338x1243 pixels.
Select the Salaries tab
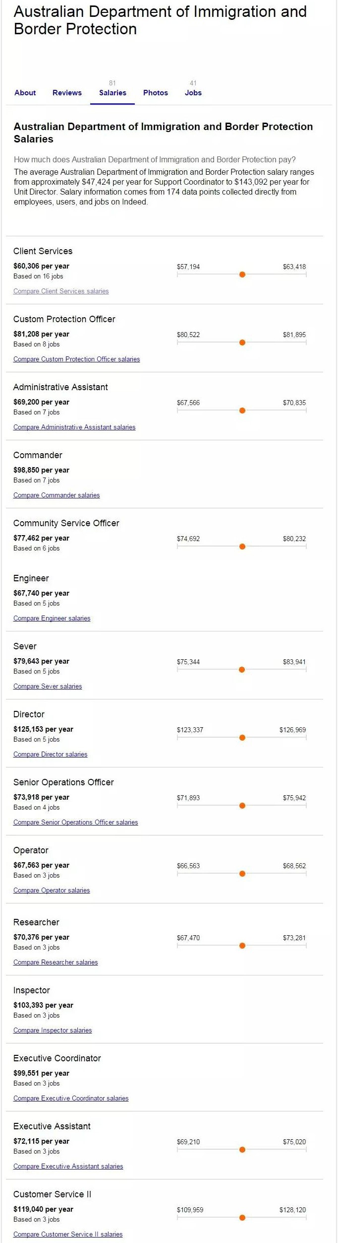(x=113, y=93)
